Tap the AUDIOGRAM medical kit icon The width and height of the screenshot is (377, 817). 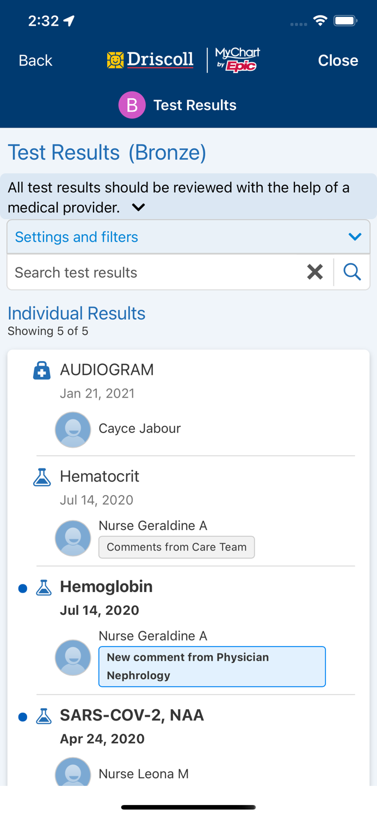click(42, 370)
